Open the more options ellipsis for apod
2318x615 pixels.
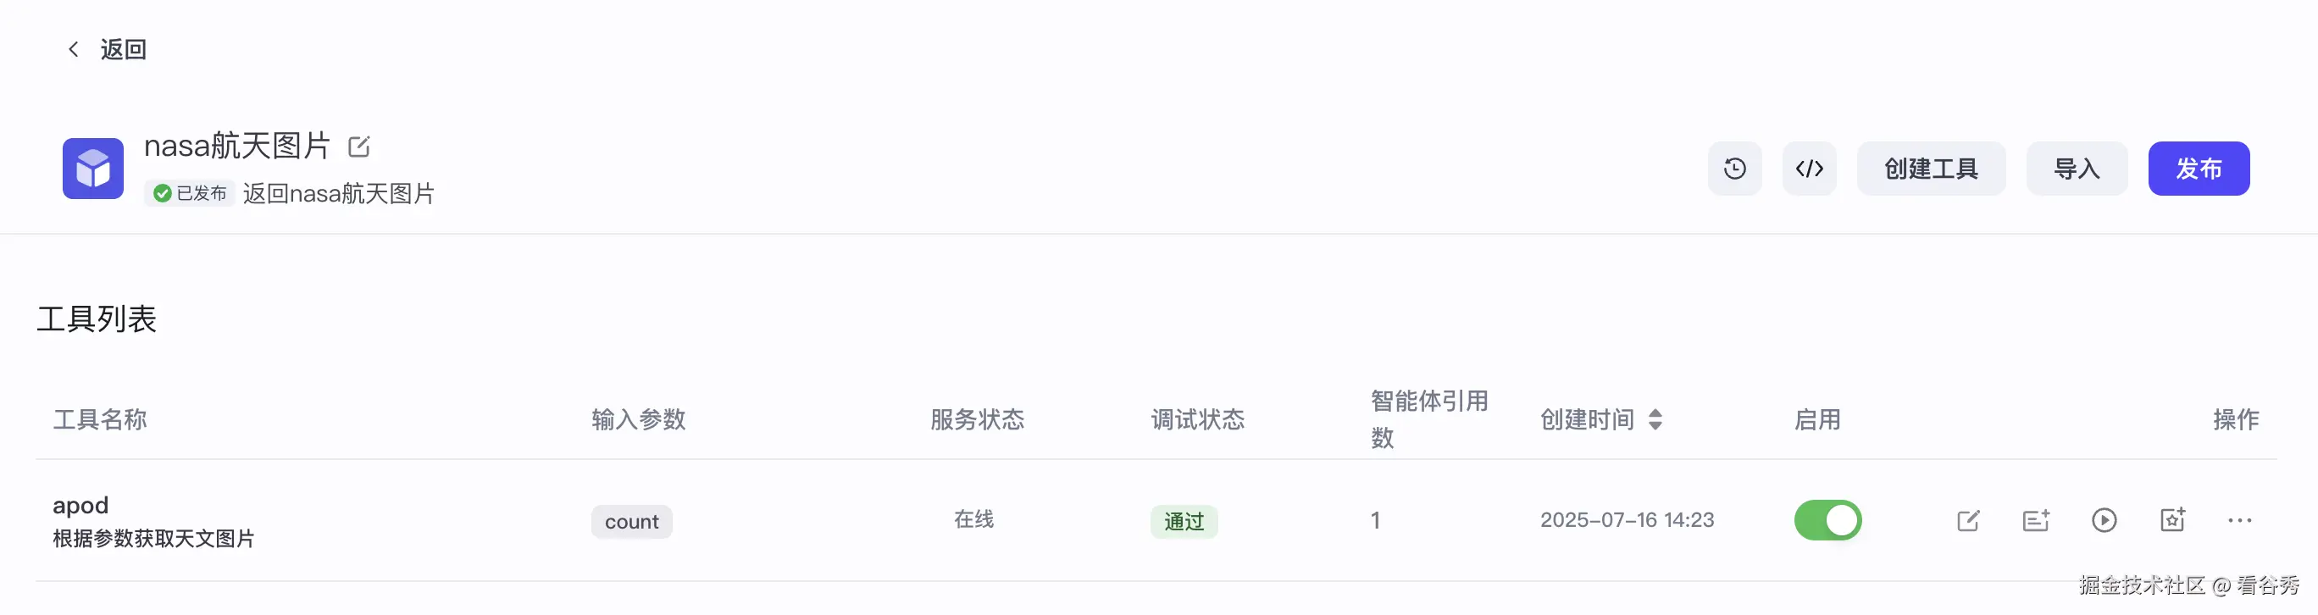[x=2241, y=519]
